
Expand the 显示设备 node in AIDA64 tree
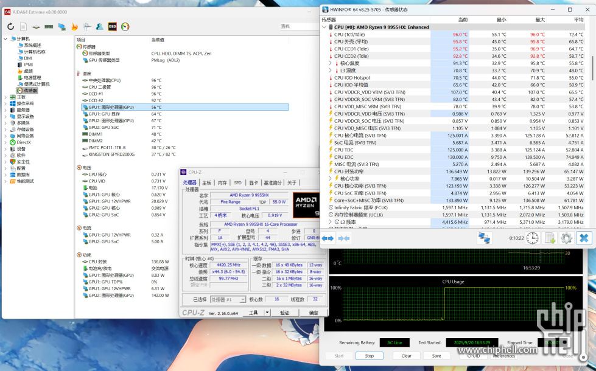(5, 117)
